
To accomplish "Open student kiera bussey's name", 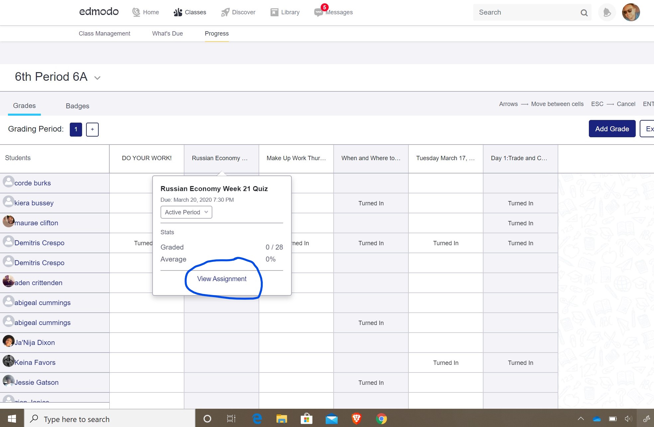I will click(34, 203).
